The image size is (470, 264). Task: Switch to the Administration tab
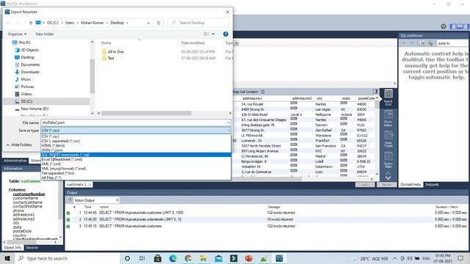(x=15, y=161)
